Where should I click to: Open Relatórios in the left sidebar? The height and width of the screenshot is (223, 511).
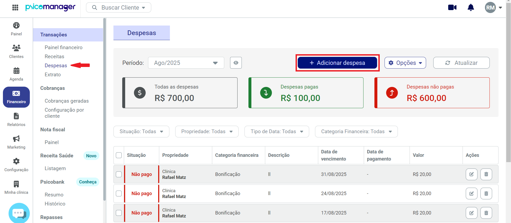pos(16,120)
